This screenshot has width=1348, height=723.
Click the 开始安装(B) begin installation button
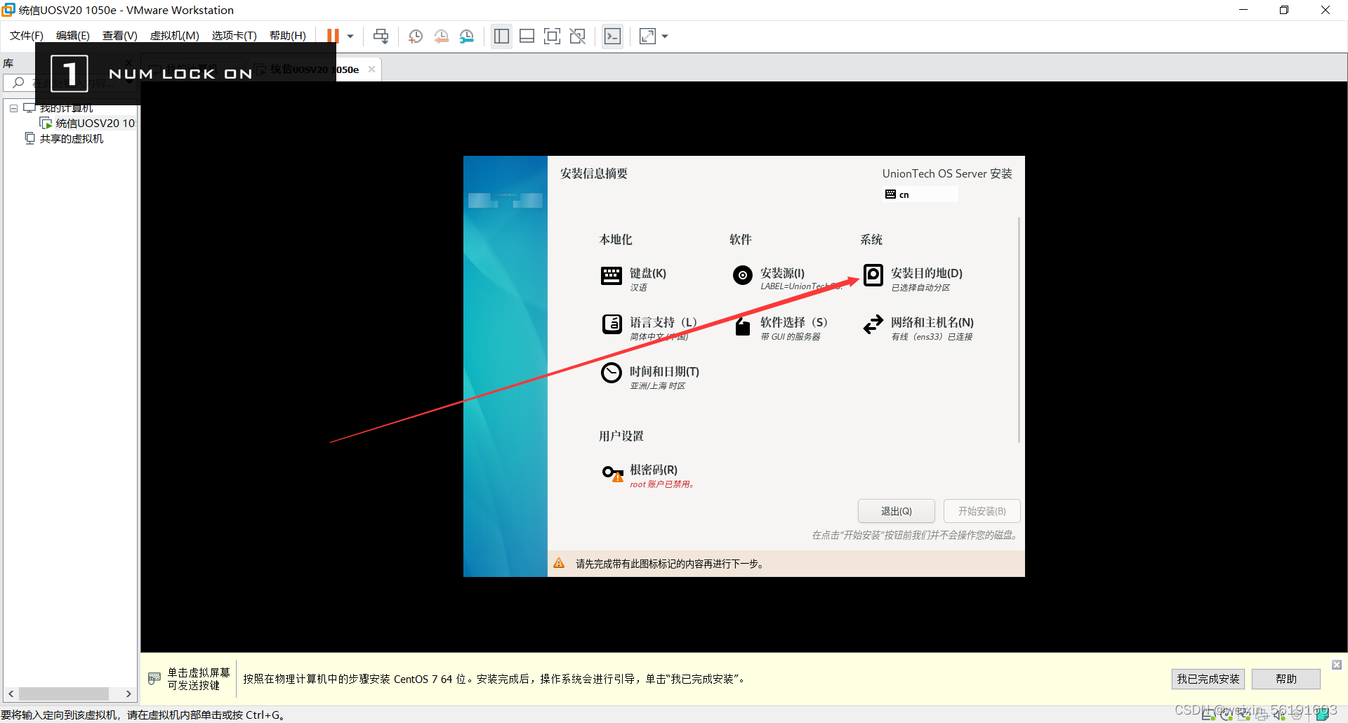pos(982,511)
